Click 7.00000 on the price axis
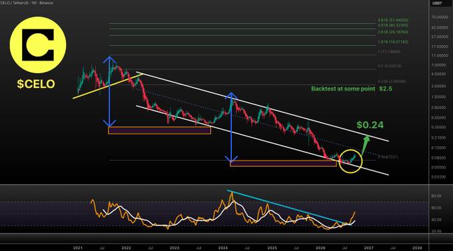 (x=440, y=65)
